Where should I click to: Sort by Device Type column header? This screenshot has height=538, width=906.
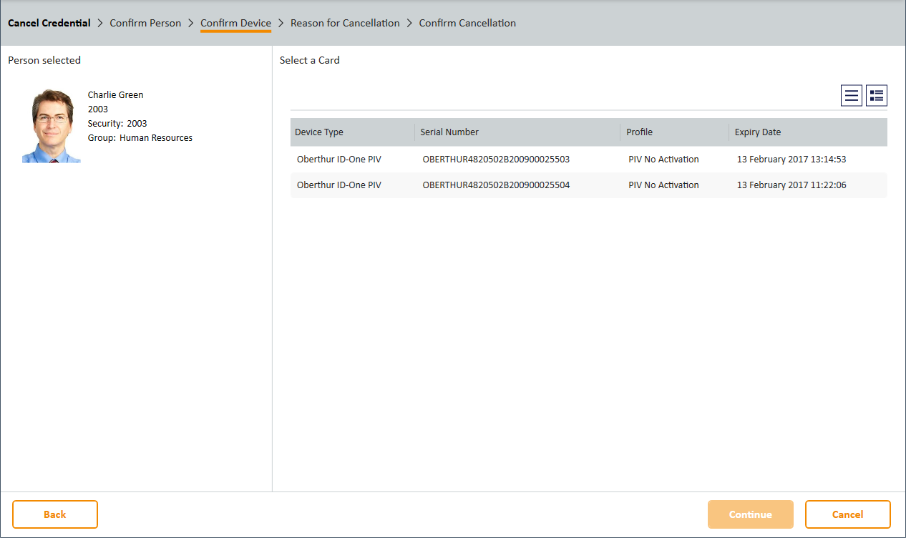click(319, 132)
